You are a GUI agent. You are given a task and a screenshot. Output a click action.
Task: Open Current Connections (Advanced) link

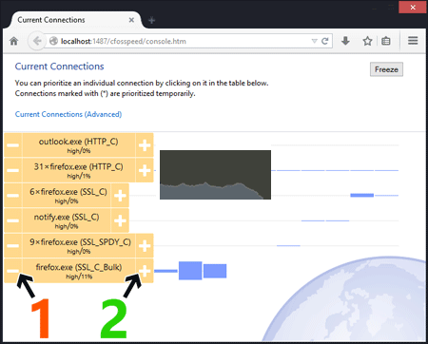pyautogui.click(x=68, y=114)
